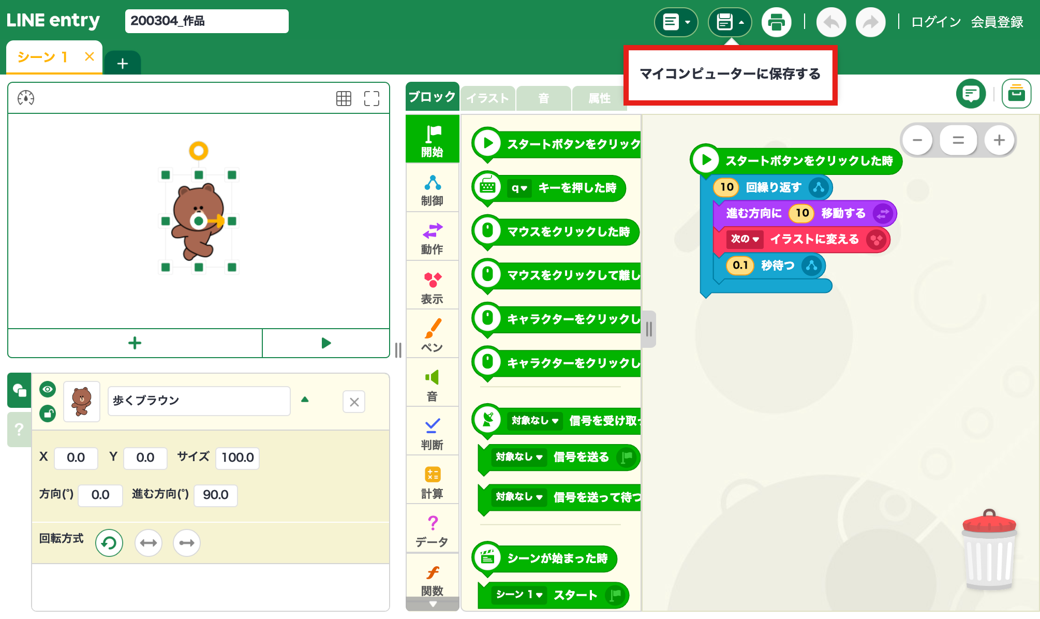The image size is (1040, 619).
Task: Switch to the 属性 tab
Action: (x=599, y=98)
